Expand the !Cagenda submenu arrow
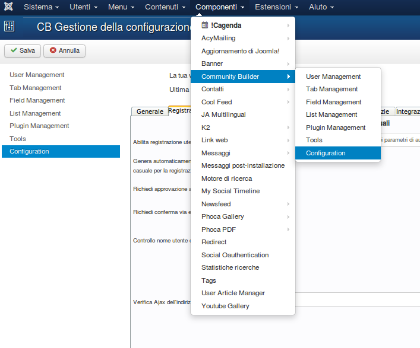The height and width of the screenshot is (348, 420). click(288, 25)
